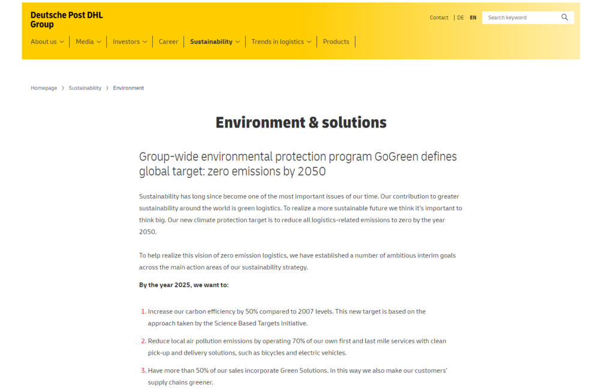The height and width of the screenshot is (390, 614).
Task: Click the paragraph starting 'Sustainability has long since'
Action: tap(301, 214)
